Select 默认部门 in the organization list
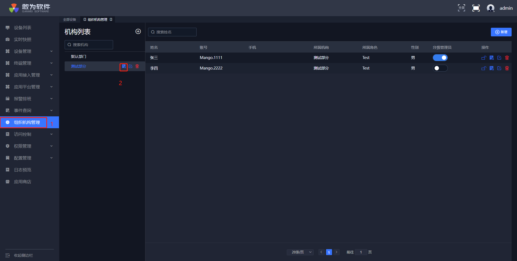The width and height of the screenshot is (517, 261). (105, 57)
